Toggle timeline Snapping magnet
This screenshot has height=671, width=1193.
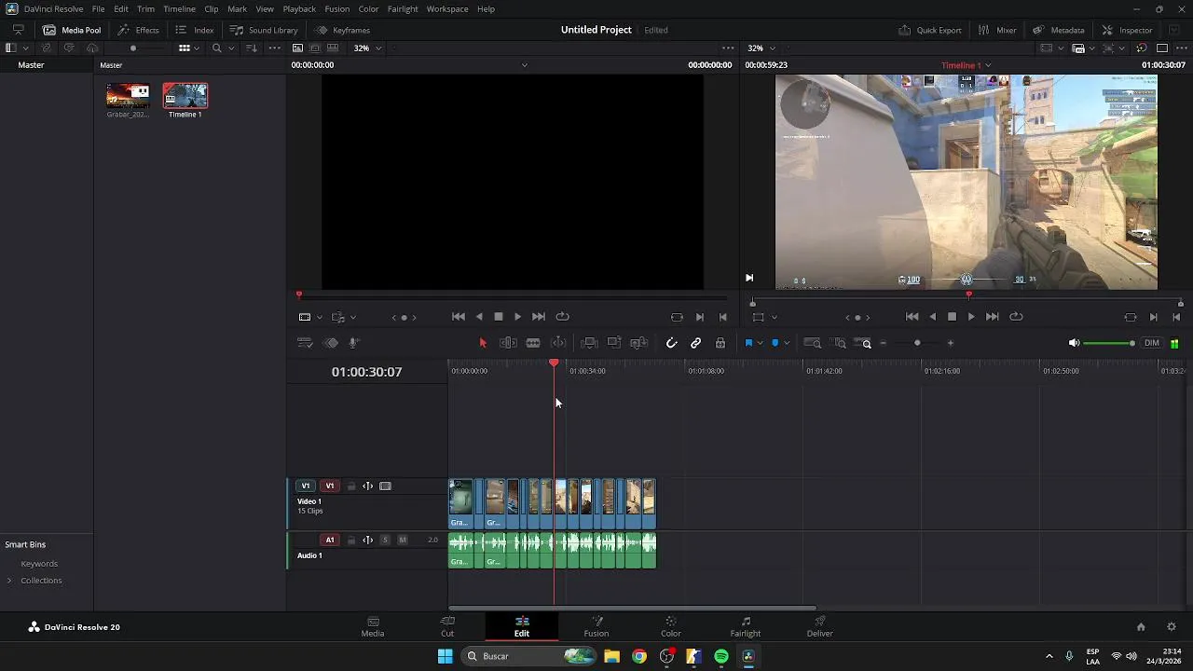pos(671,343)
